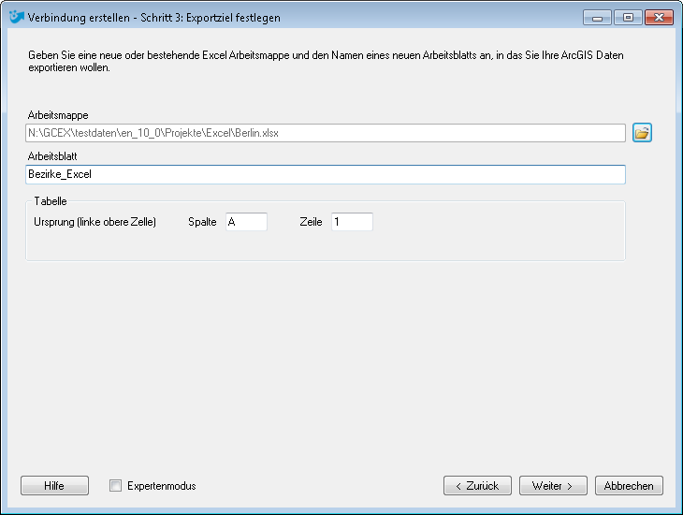
Task: Click the application icon in the title bar
Action: (17, 17)
